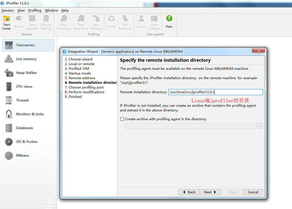Open the Monitors & locks section
This screenshot has width=292, height=209.
point(28,114)
